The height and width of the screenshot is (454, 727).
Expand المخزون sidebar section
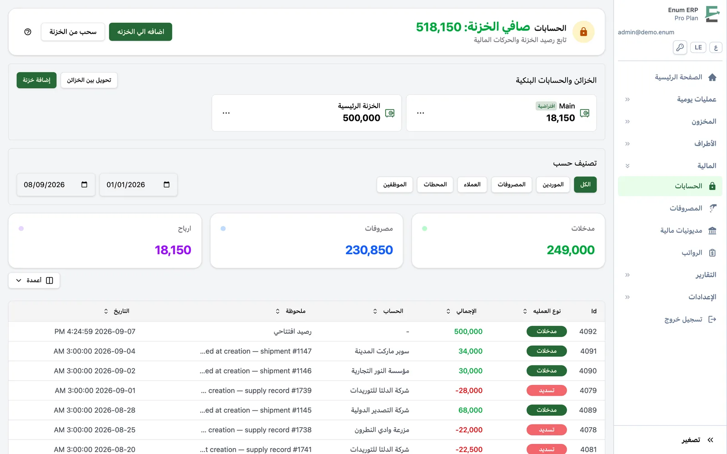(670, 122)
